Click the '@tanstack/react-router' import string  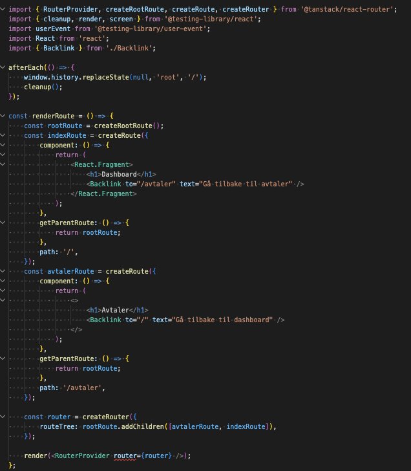(x=346, y=9)
